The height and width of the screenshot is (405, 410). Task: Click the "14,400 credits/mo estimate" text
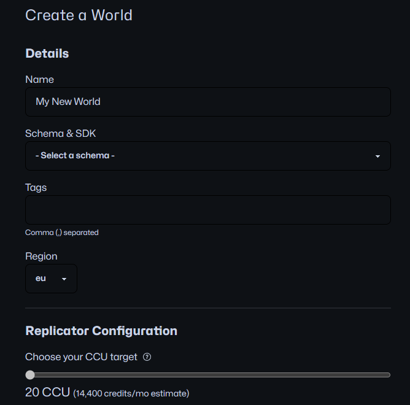point(131,393)
